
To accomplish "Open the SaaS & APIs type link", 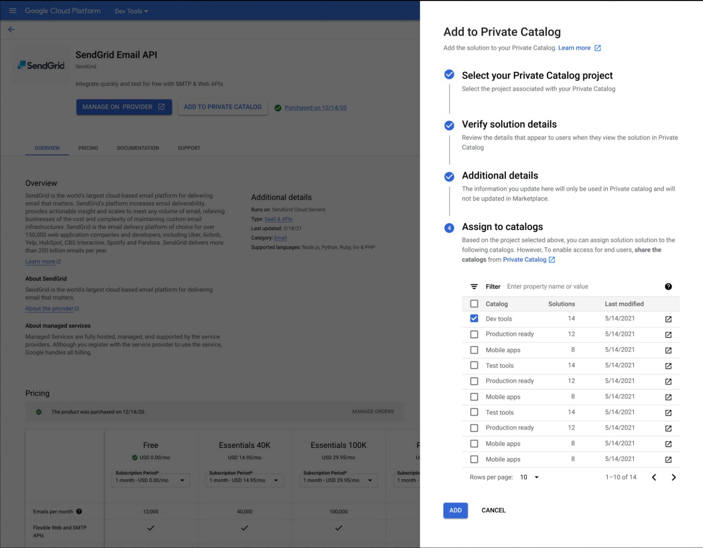I will click(278, 219).
